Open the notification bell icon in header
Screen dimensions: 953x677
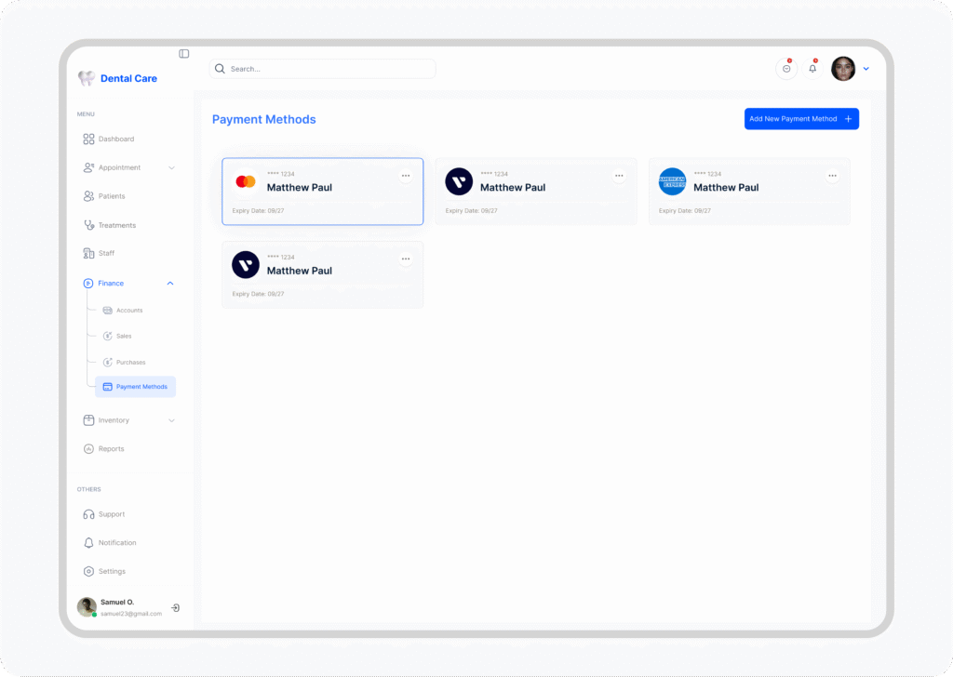[x=812, y=69]
